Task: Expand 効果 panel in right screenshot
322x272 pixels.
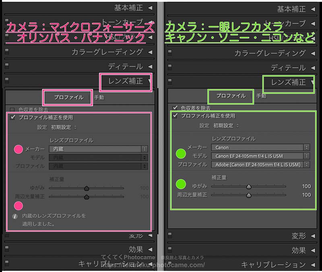Action: pyautogui.click(x=313, y=250)
